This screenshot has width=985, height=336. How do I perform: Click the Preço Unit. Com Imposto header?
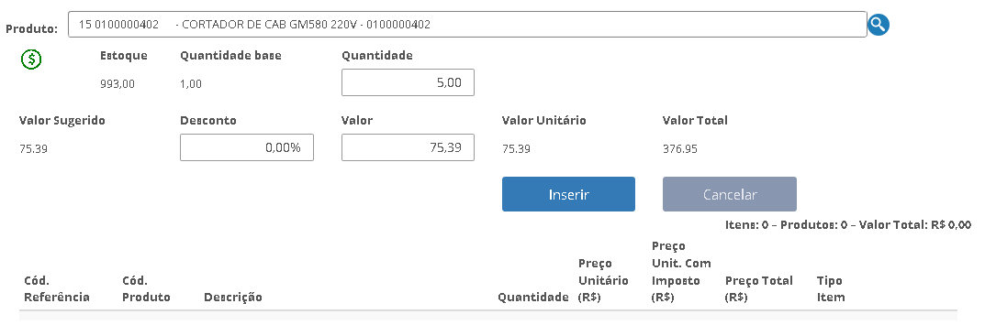coord(681,272)
